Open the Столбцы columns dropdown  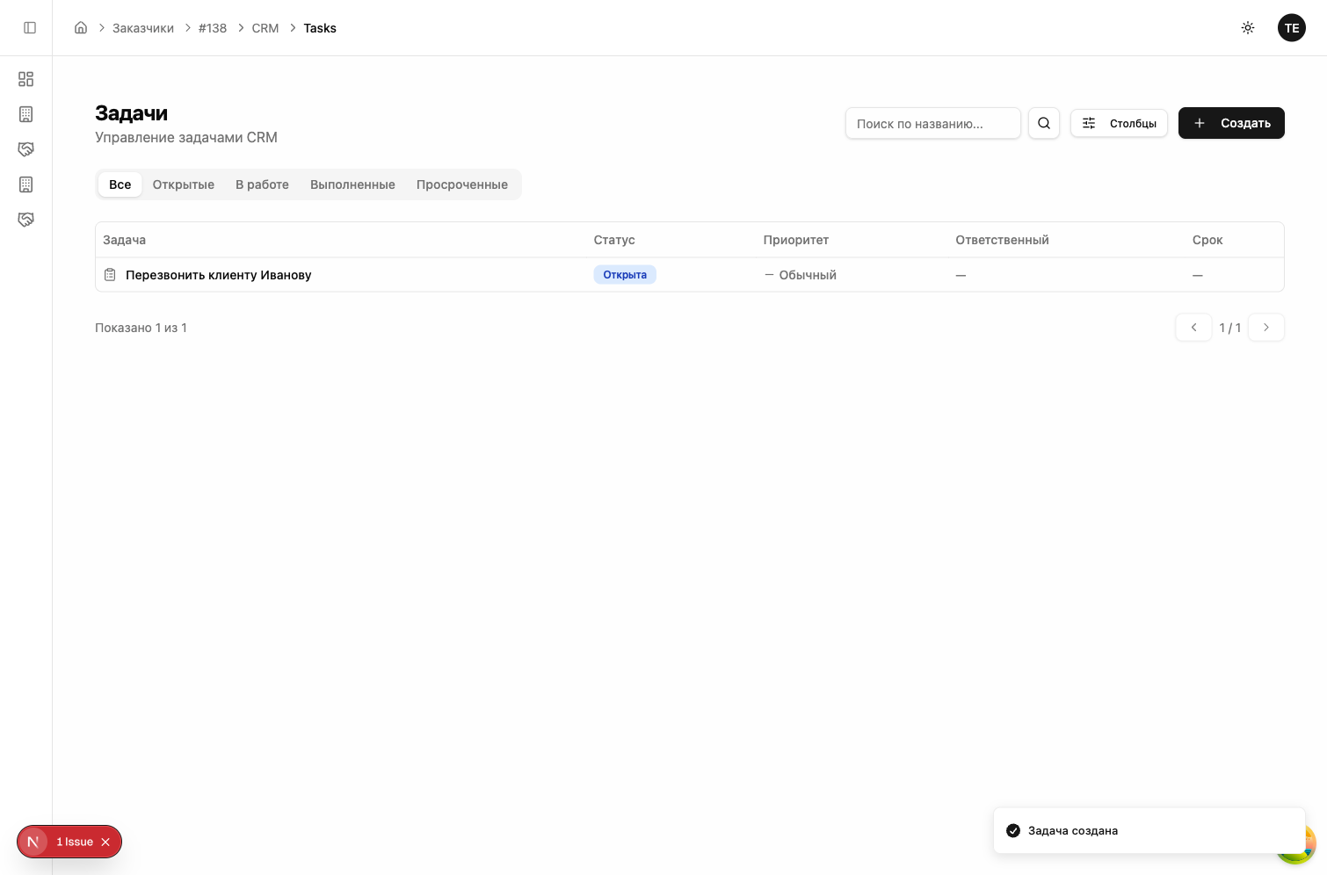[1119, 123]
